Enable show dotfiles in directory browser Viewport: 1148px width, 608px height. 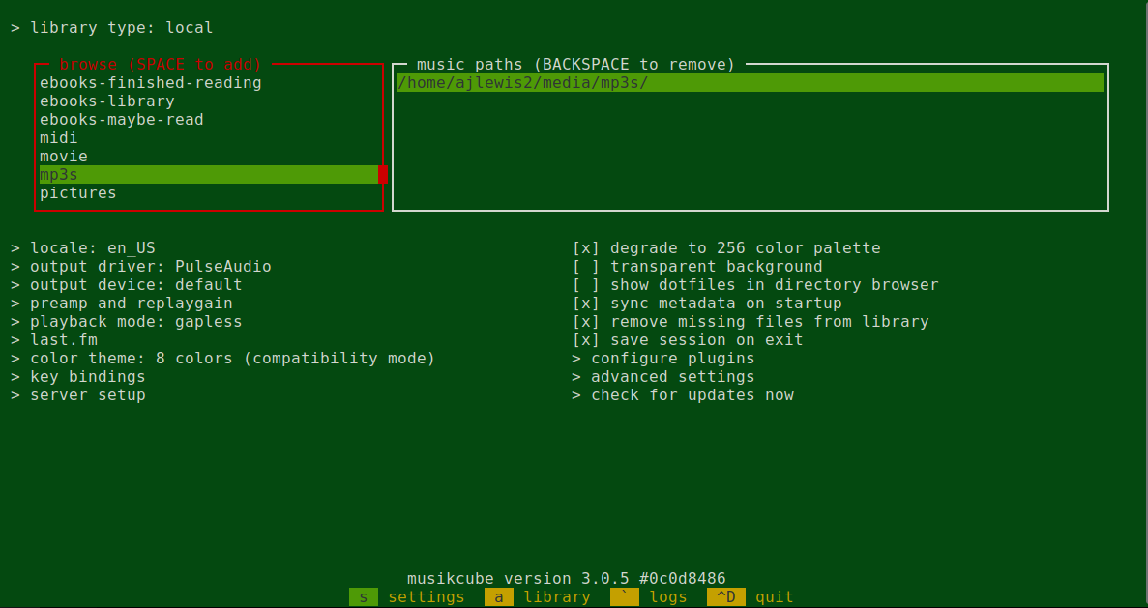(x=754, y=284)
